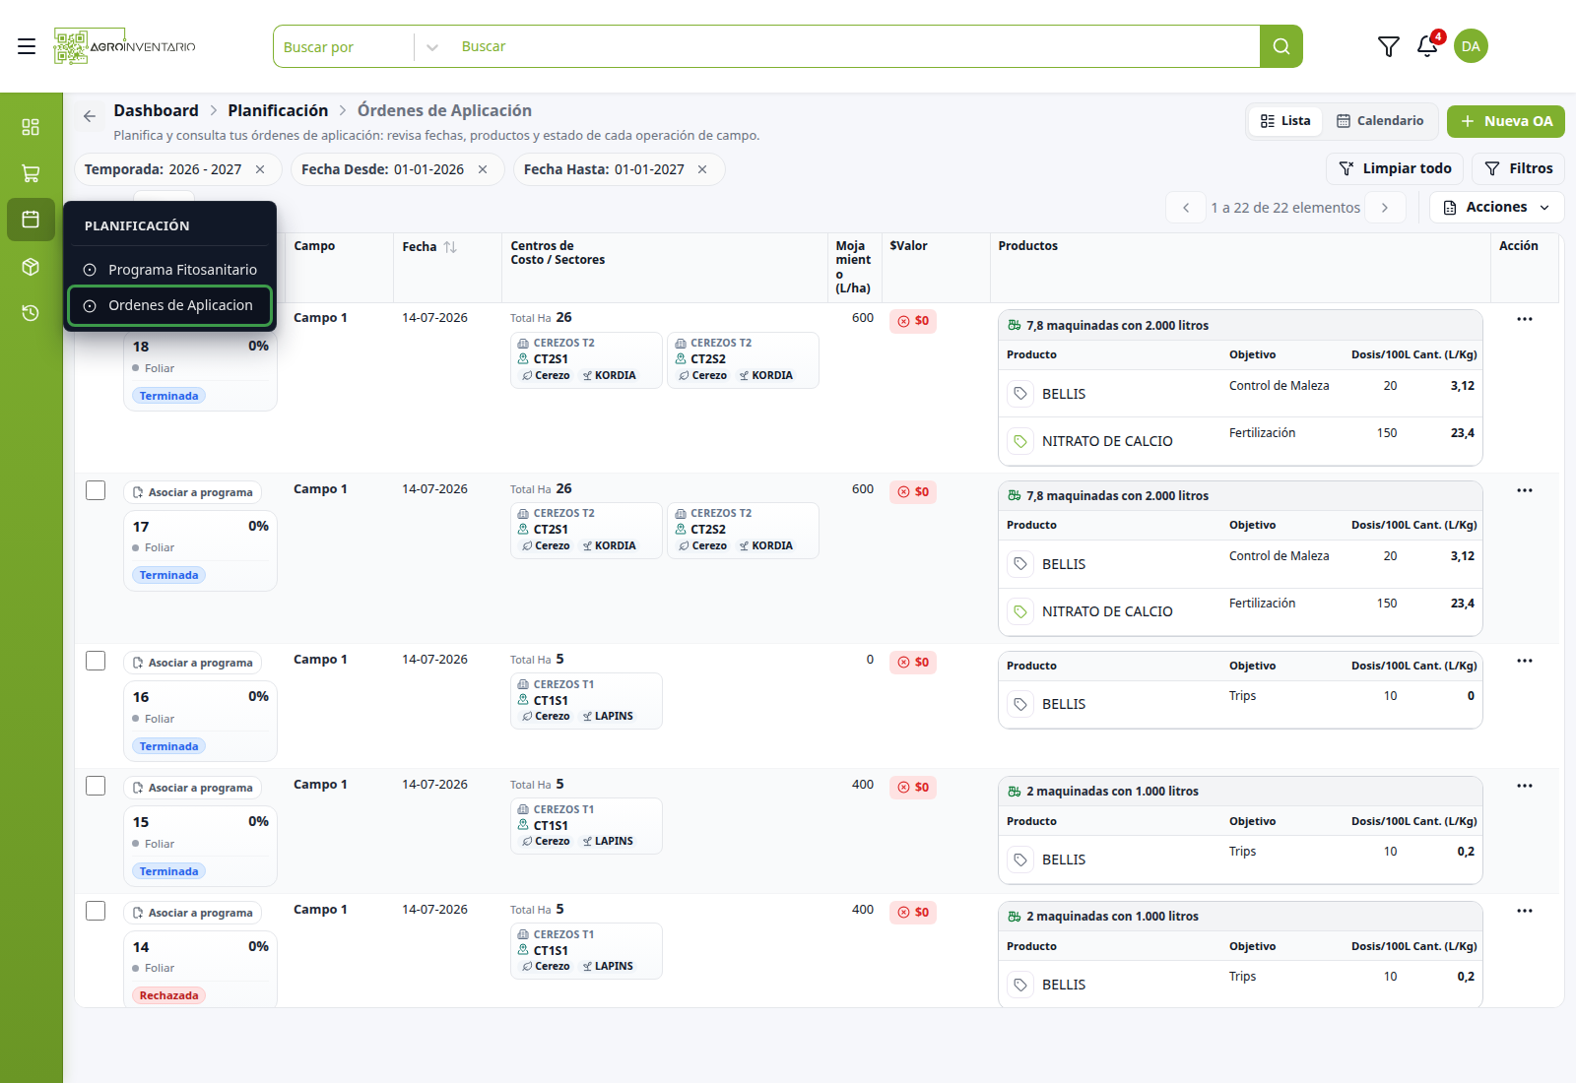Image resolution: width=1576 pixels, height=1083 pixels.
Task: Open the inventory box sidebar icon
Action: click(x=31, y=267)
